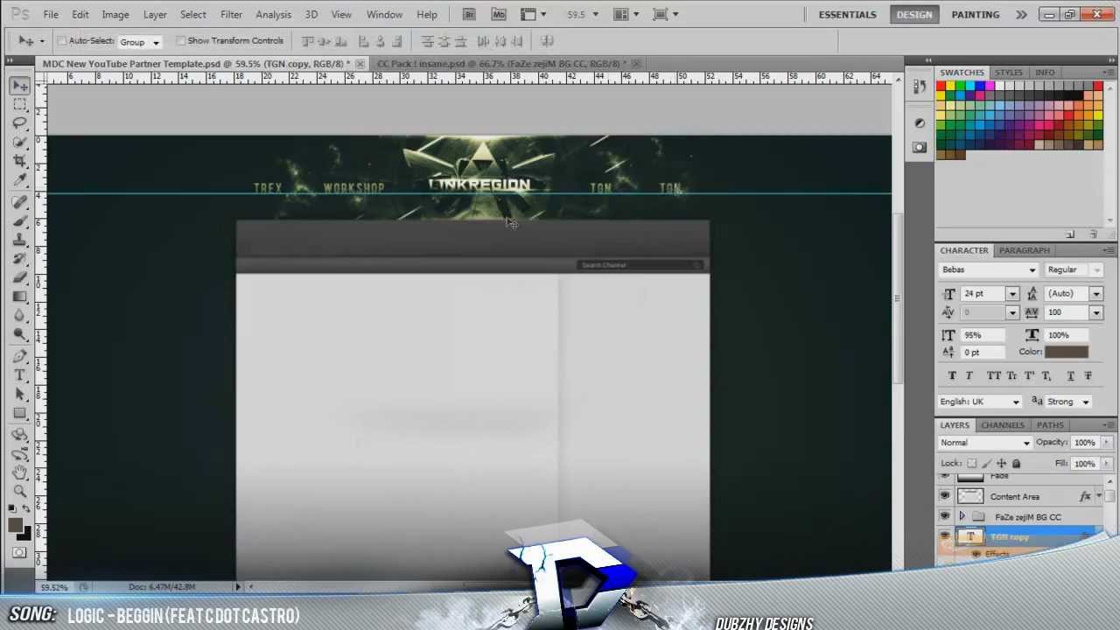This screenshot has width=1120, height=630.
Task: Select the Spot Healing Brush tool
Action: [x=20, y=202]
